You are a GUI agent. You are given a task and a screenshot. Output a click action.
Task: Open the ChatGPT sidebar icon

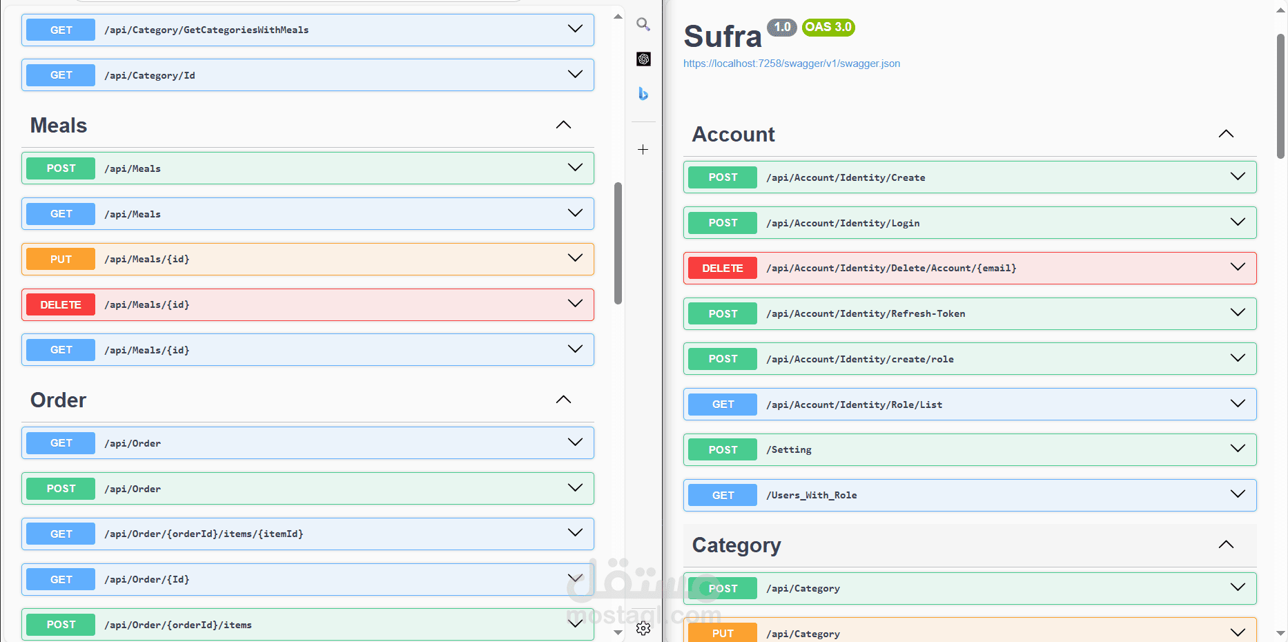[x=643, y=59]
